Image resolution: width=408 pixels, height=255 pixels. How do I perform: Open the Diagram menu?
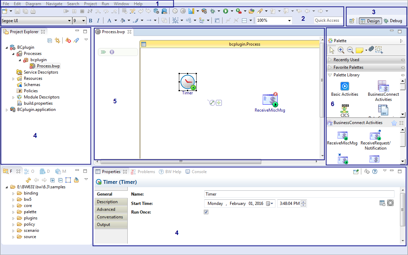[x=33, y=3]
